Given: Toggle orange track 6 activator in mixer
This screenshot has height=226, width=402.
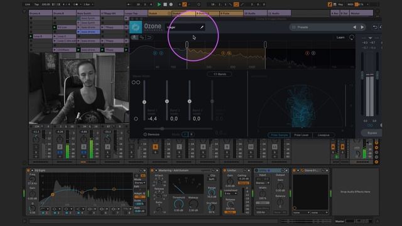Looking at the screenshot, I should click(155, 147).
